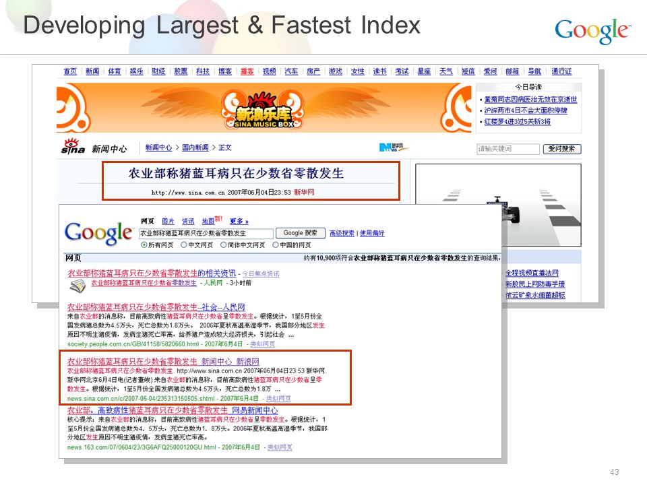Open 房产 in Sina navigation

[x=313, y=71]
